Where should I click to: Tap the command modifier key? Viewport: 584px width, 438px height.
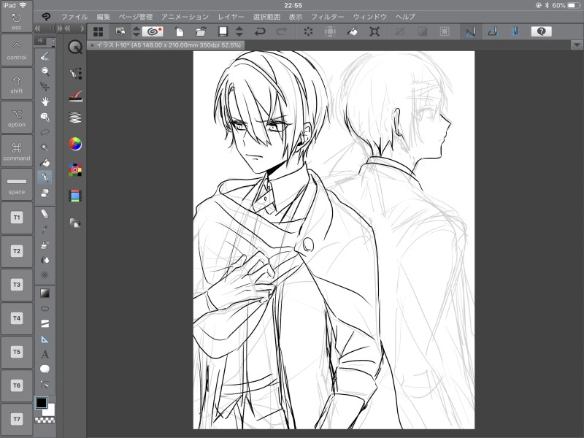(16, 151)
